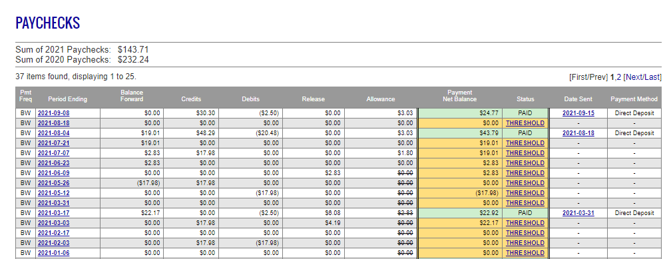671x259 pixels.
Task: Open THRESHOLD status for 2021-08-18 row
Action: click(x=525, y=123)
